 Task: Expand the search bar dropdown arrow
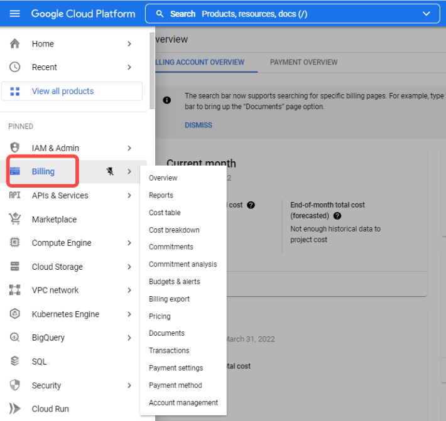[x=426, y=14]
